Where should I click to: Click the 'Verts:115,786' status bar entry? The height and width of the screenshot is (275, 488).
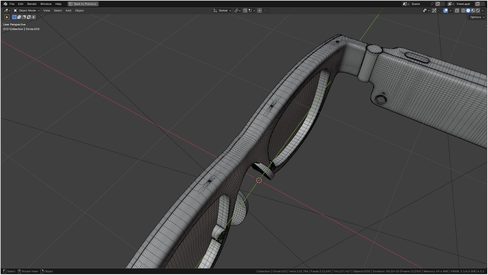click(299, 271)
